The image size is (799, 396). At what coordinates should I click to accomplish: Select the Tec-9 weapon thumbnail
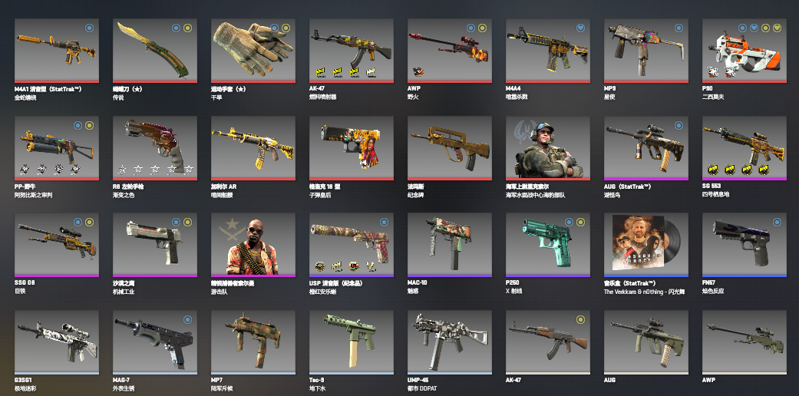point(351,342)
